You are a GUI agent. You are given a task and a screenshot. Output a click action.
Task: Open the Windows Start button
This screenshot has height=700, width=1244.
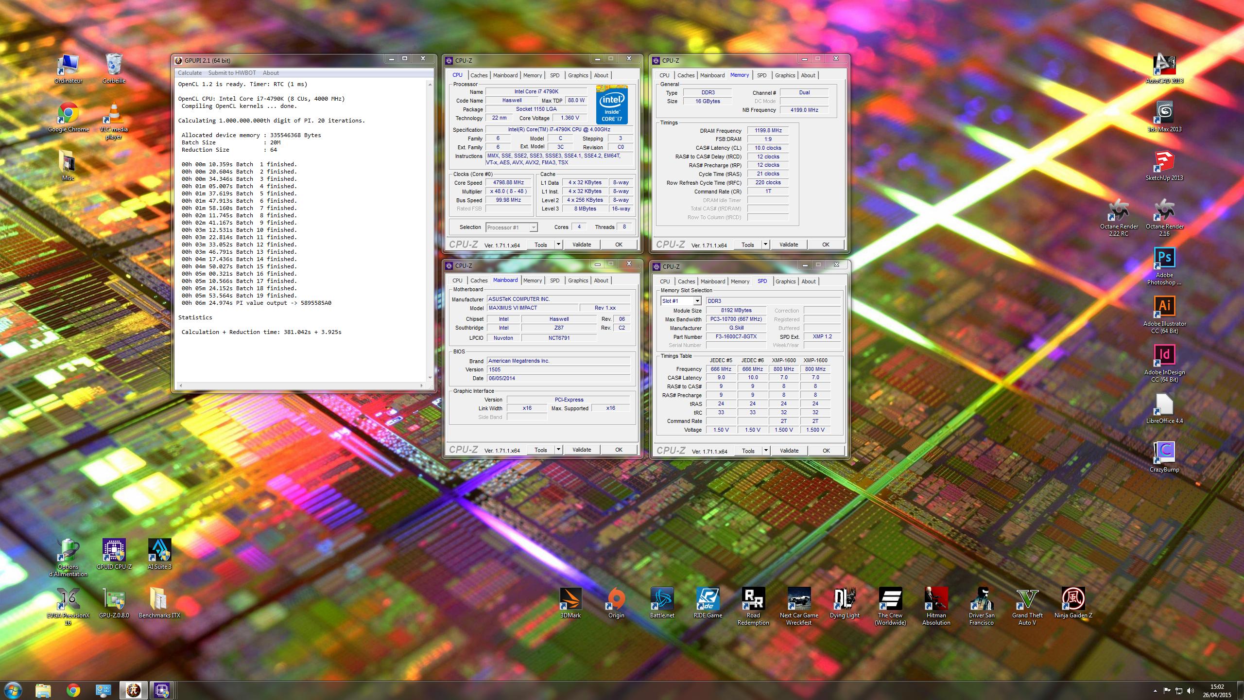click(x=13, y=690)
